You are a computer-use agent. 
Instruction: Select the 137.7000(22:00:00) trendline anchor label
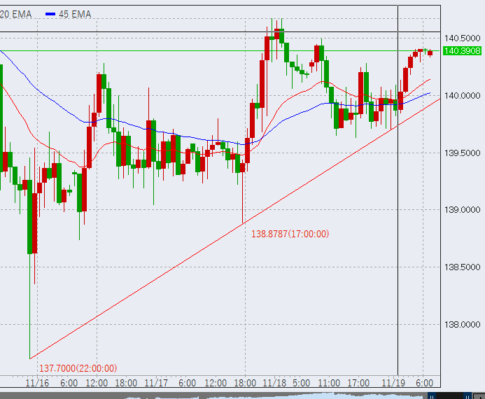[78, 368]
